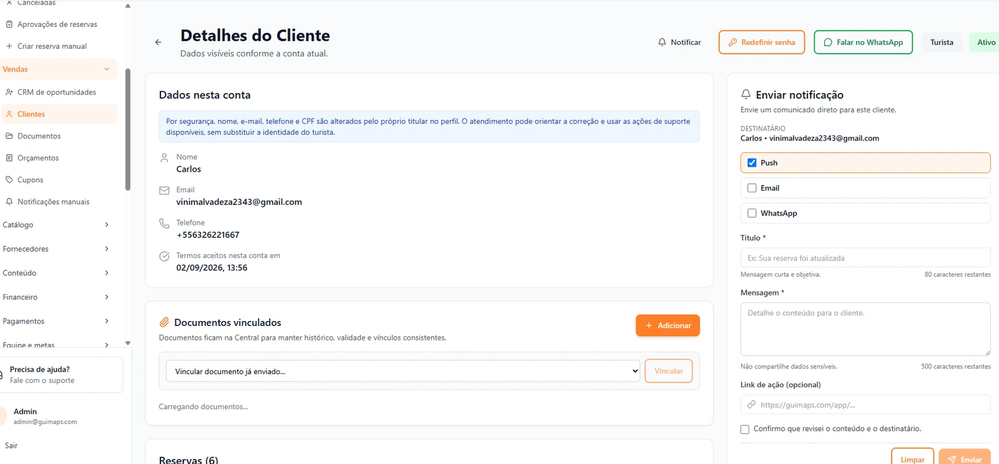Click the Precisa de ajuda support card
999x464 pixels.
click(x=61, y=375)
